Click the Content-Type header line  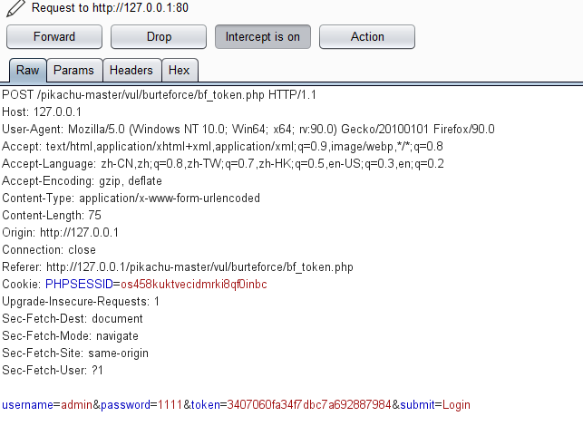(x=131, y=198)
